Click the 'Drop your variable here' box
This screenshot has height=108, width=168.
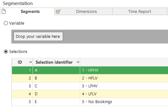coord(38,36)
